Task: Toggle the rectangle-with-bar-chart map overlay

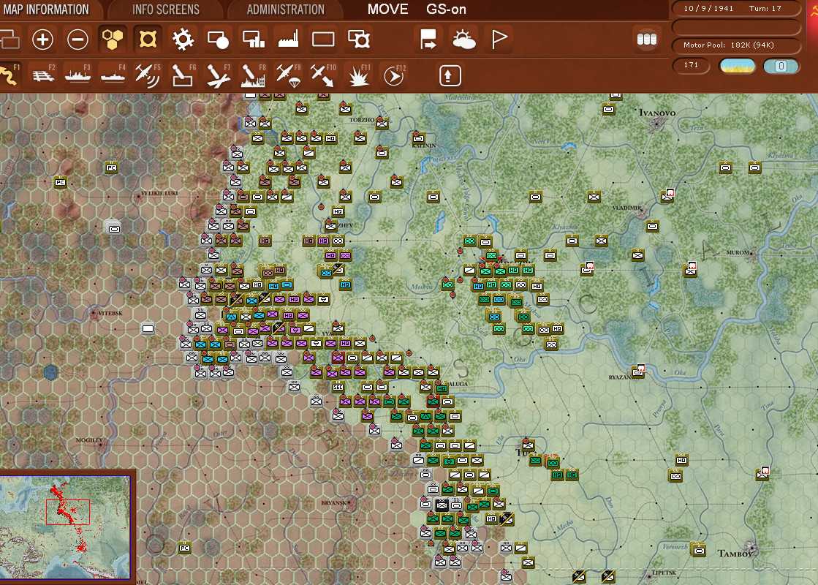Action: click(x=254, y=39)
